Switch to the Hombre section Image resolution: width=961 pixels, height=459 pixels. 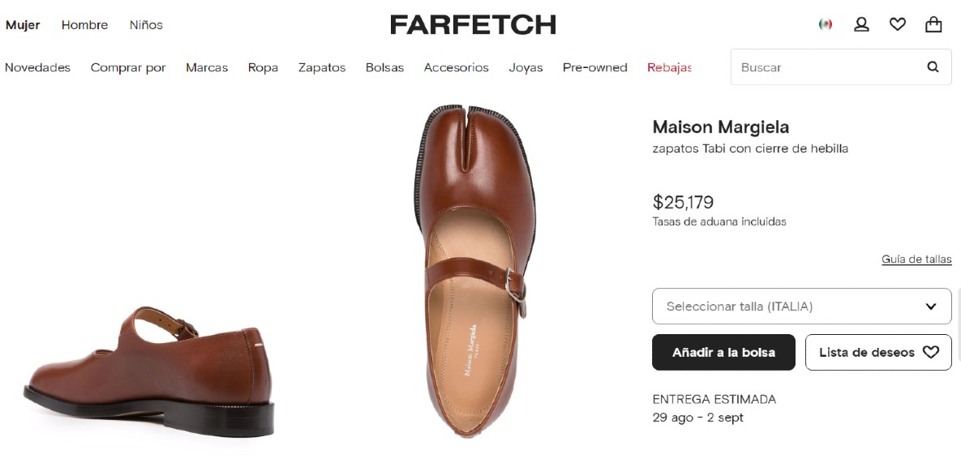(x=84, y=25)
